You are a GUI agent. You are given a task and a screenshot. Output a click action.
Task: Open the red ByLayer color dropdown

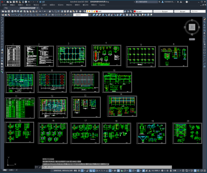point(143,11)
